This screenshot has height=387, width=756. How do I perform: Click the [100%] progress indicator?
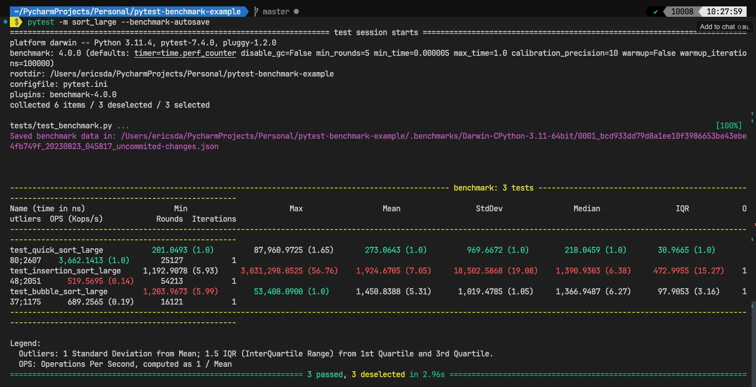coord(729,126)
